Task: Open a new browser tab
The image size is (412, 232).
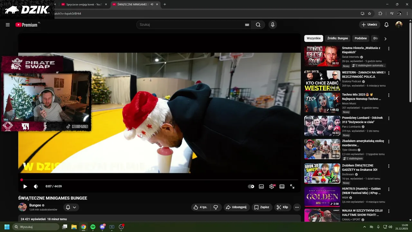Action: point(165,5)
